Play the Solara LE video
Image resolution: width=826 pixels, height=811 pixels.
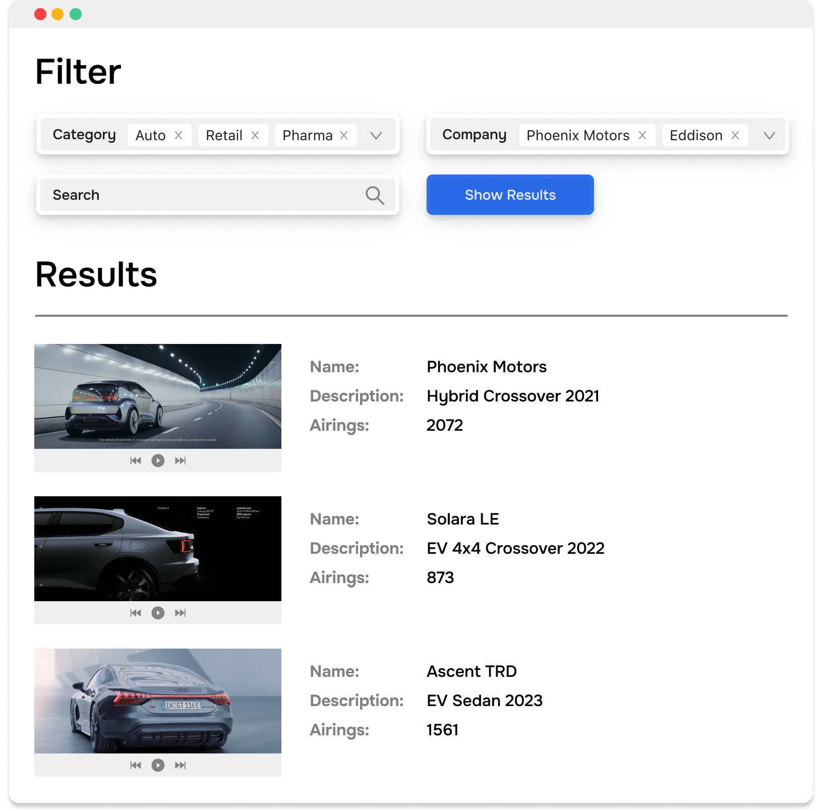pos(158,613)
